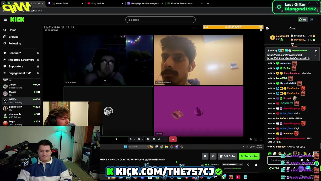Click Chrome icon on in-stream taskbar

pos(162,147)
